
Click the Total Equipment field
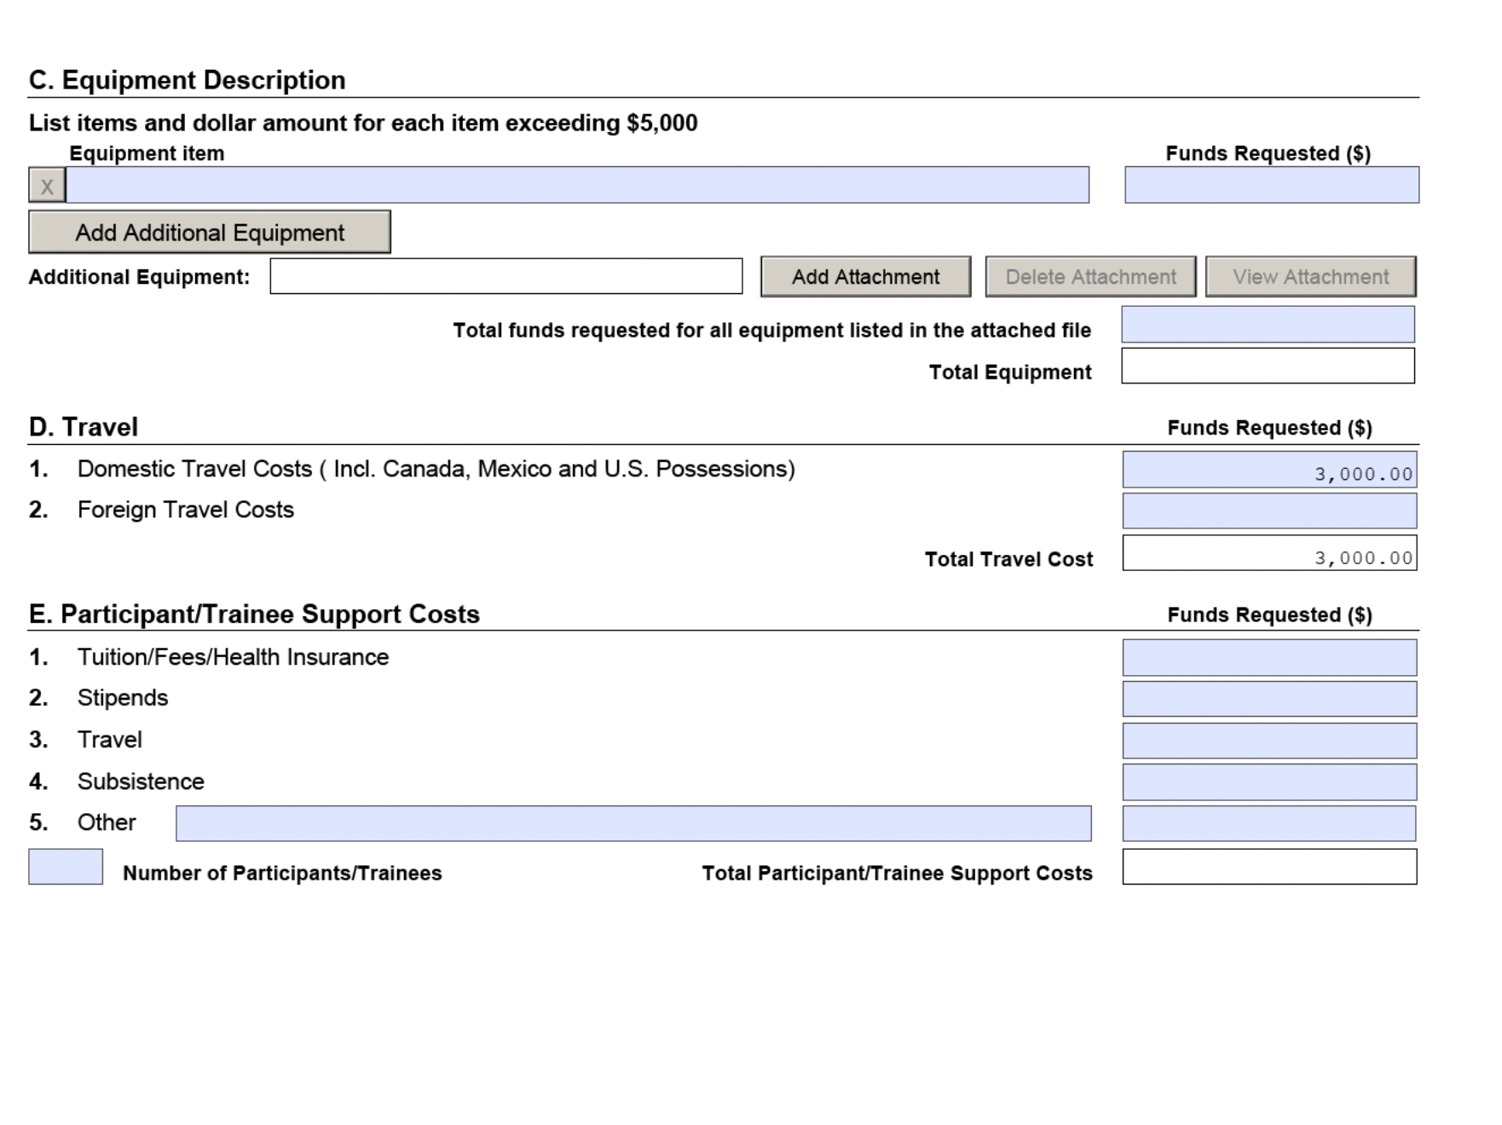click(1268, 366)
